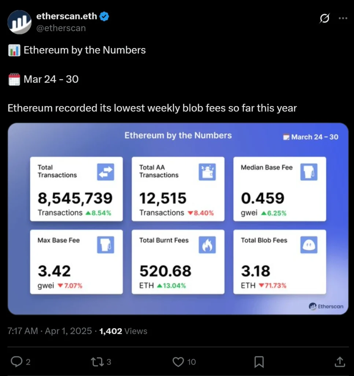Click the blob icon on Total Blob Fees

click(x=309, y=245)
